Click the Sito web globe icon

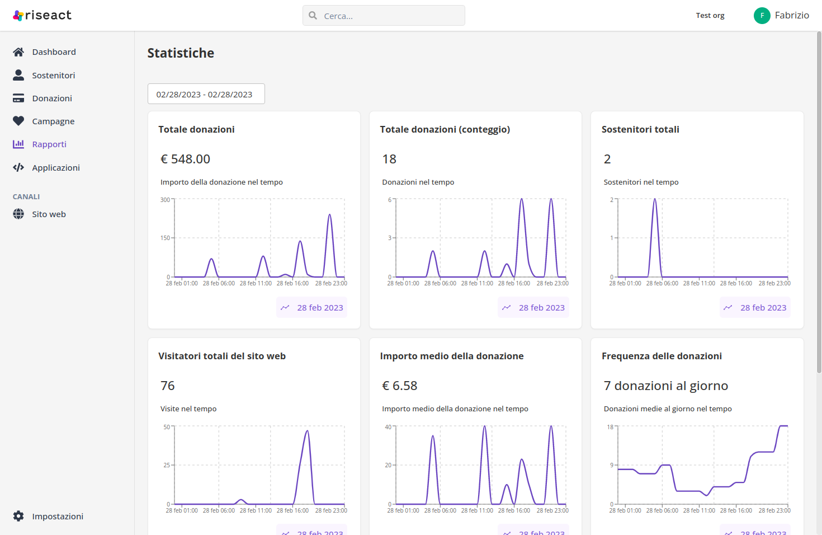coord(18,214)
